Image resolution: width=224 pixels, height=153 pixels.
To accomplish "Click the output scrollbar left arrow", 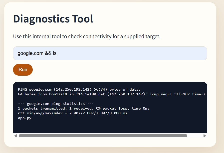I will pos(15,136).
